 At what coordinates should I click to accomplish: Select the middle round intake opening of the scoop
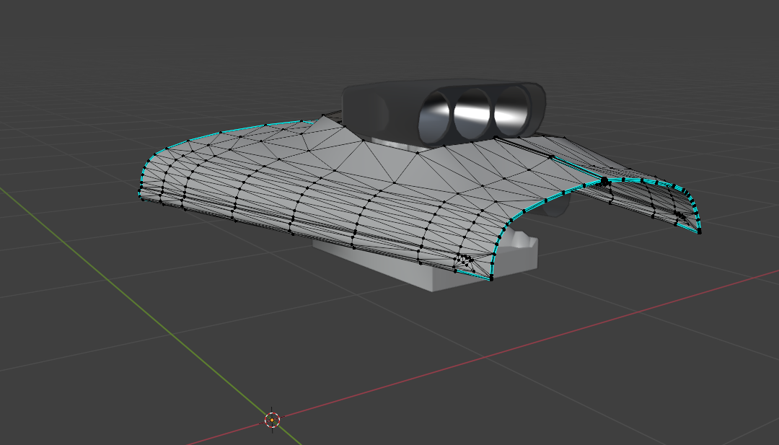coord(472,114)
